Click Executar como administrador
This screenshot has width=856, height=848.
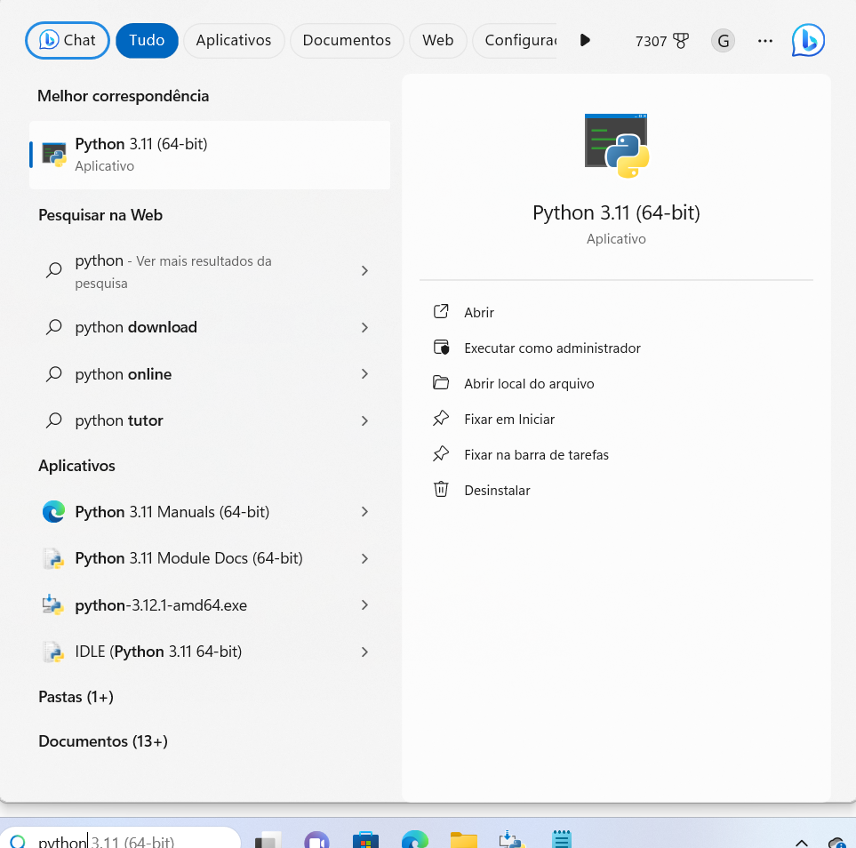pyautogui.click(x=552, y=348)
